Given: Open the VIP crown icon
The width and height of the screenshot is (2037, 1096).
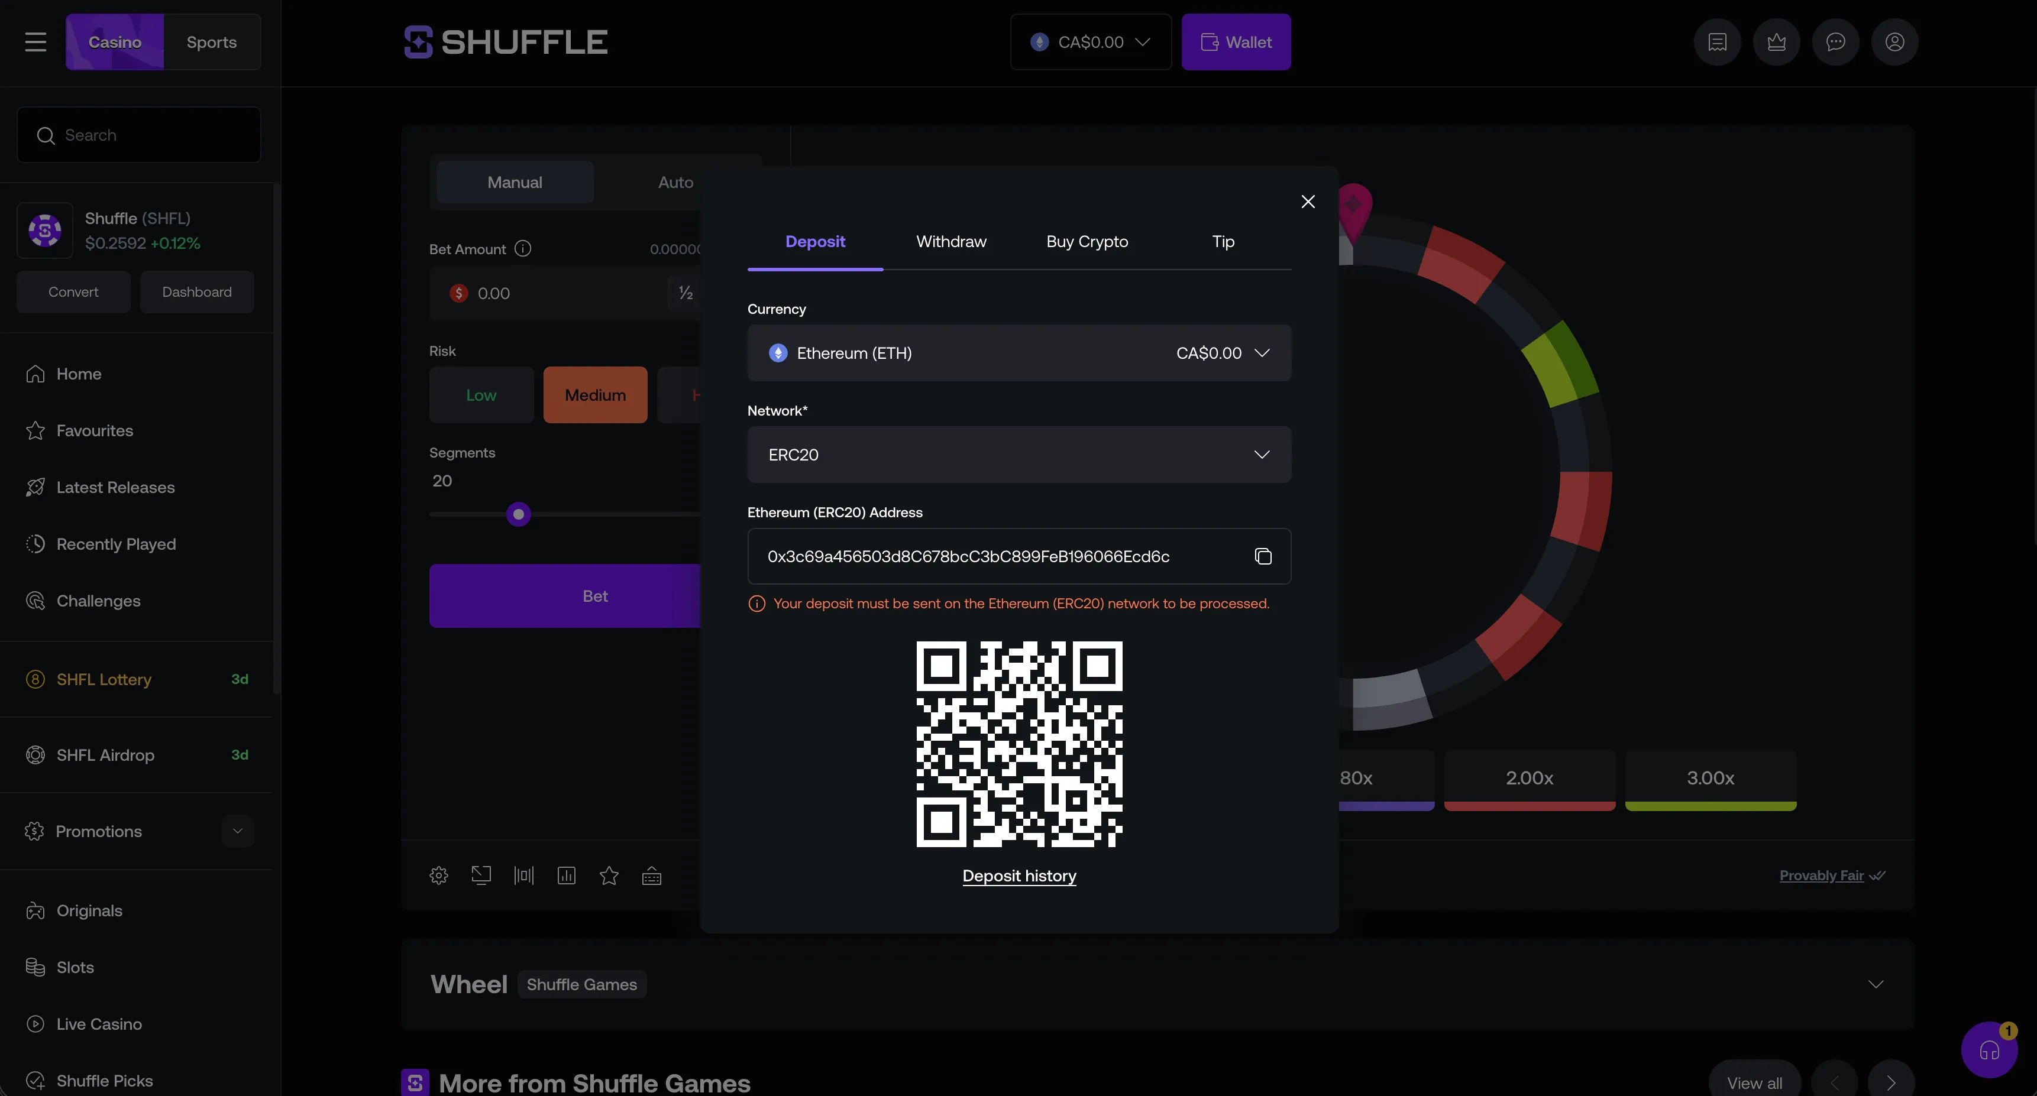Looking at the screenshot, I should [1776, 42].
